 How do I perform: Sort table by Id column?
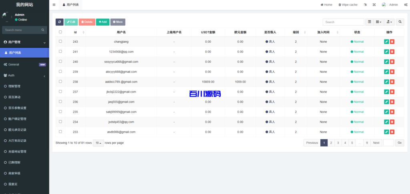pyautogui.click(x=75, y=32)
